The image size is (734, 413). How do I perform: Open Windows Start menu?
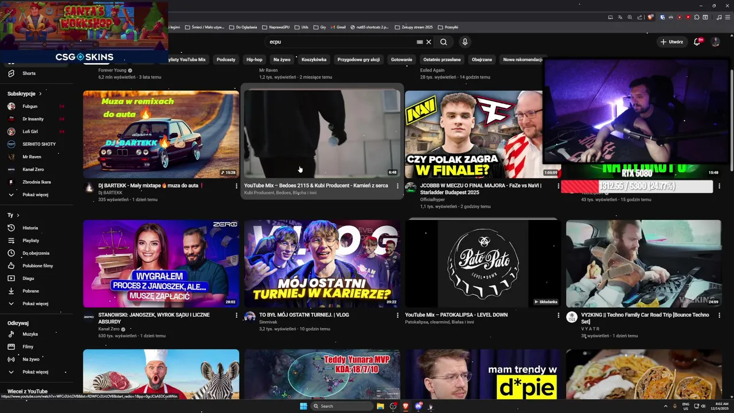[303, 406]
